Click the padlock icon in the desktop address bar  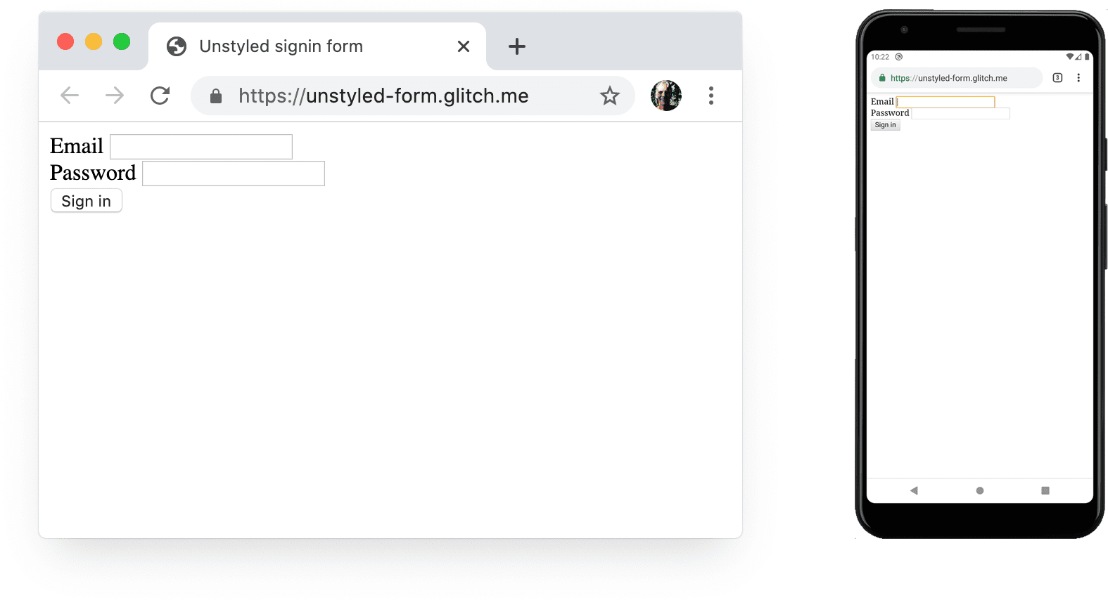(215, 96)
